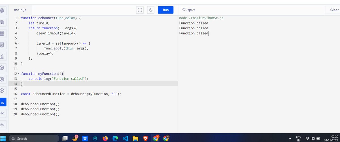Select the main.js file tab
The width and height of the screenshot is (340, 142).
pos(20,10)
